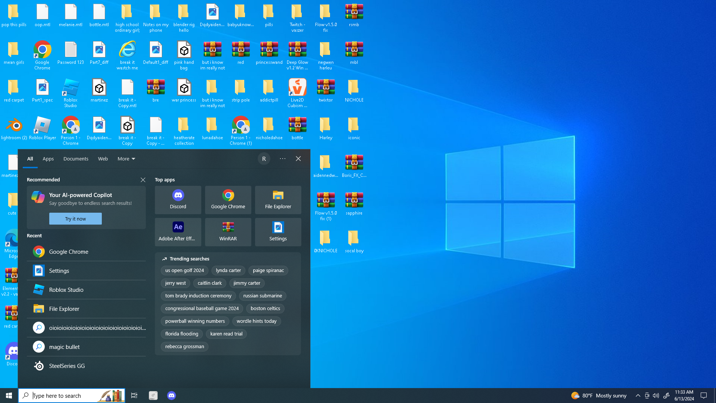The image size is (716, 403).
Task: Open search options ellipsis menu
Action: click(x=283, y=159)
